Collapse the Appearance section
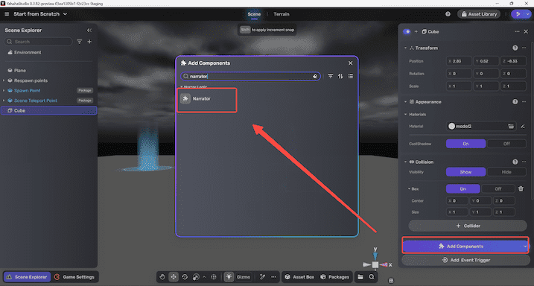 [405, 102]
